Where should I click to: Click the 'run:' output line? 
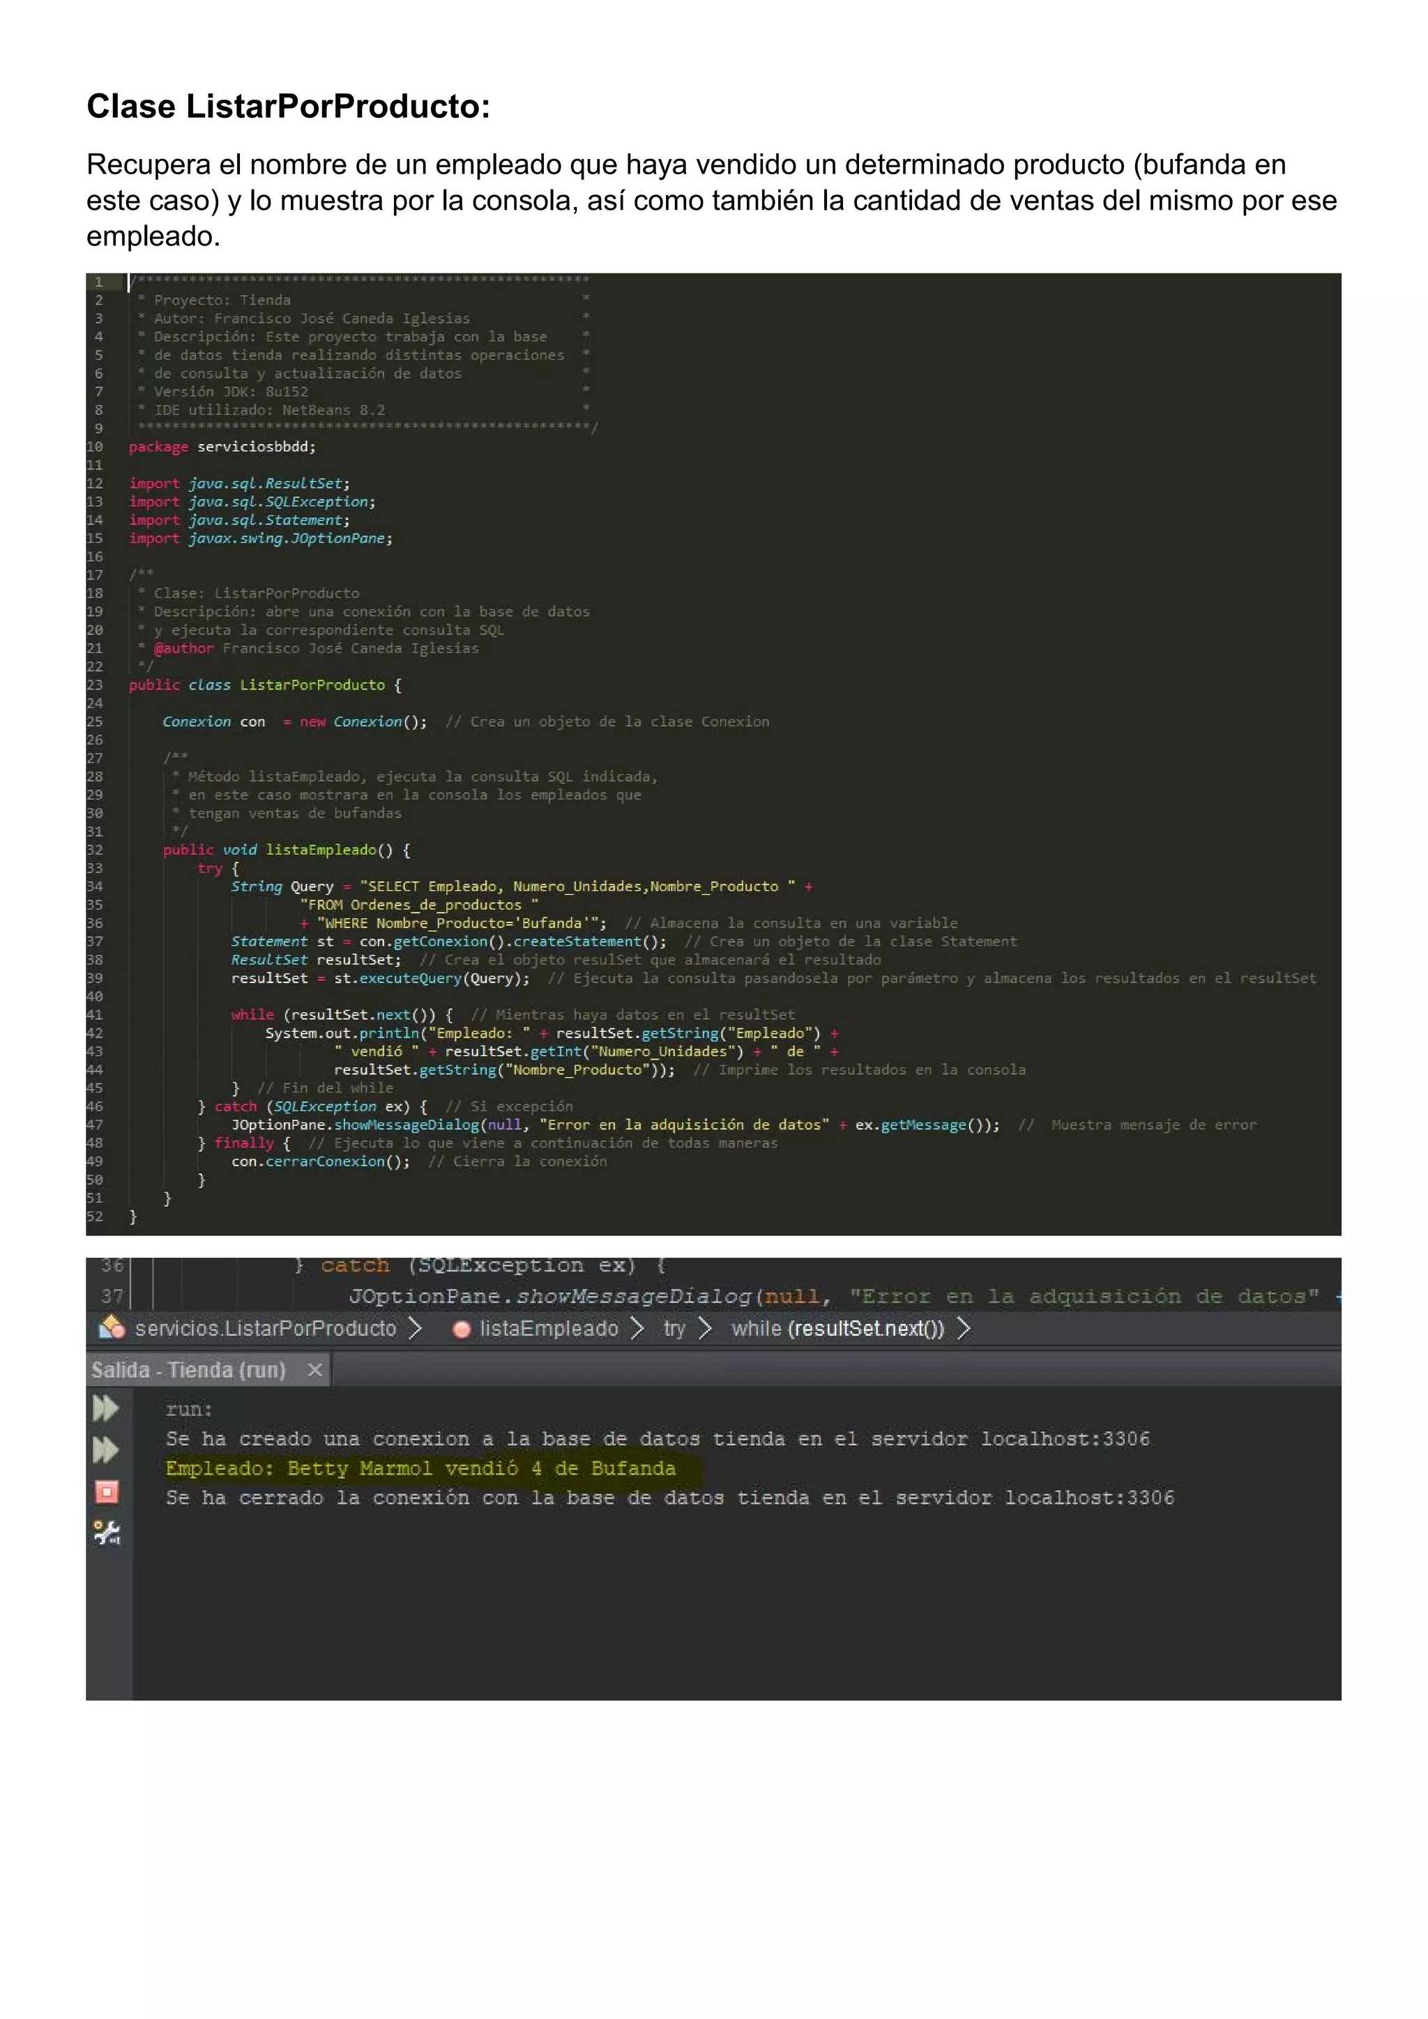click(x=189, y=1410)
